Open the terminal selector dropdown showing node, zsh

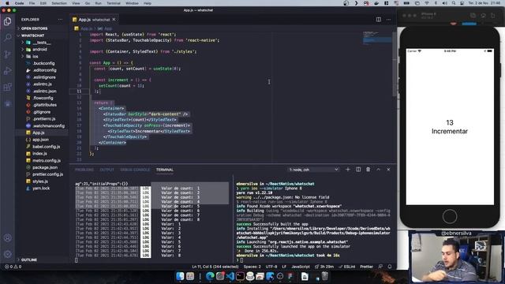[x=313, y=170]
